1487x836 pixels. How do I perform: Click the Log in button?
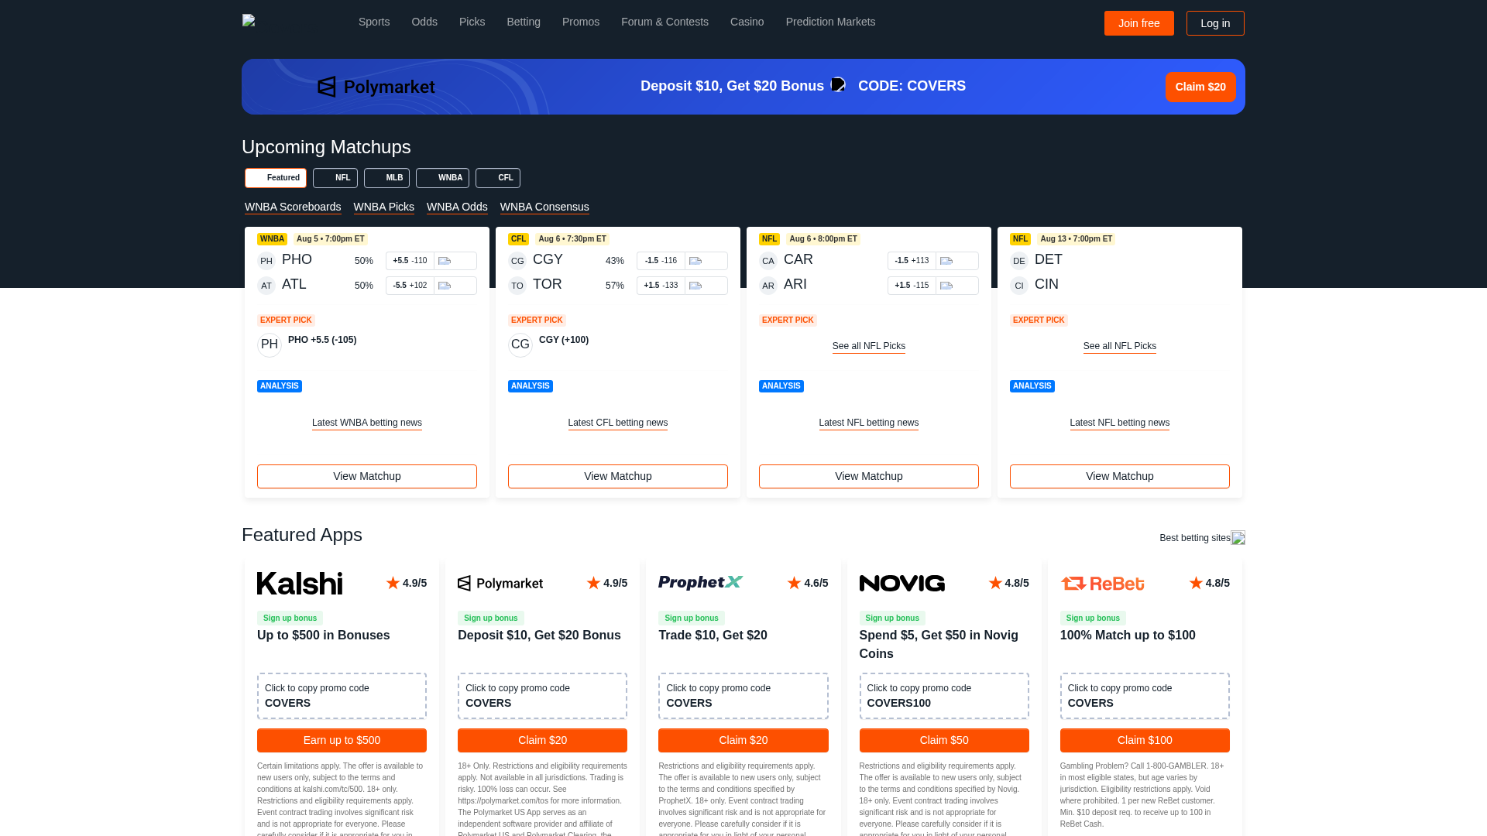coord(1215,23)
